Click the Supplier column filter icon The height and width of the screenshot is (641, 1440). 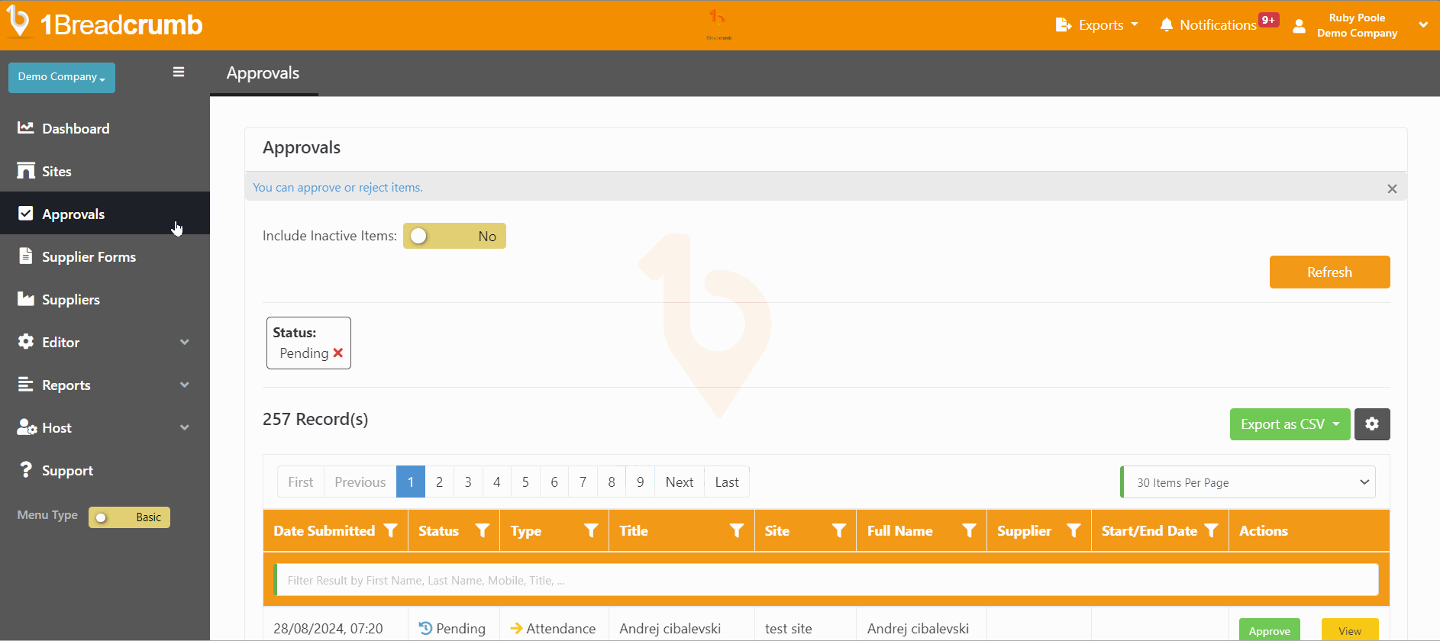click(x=1074, y=530)
